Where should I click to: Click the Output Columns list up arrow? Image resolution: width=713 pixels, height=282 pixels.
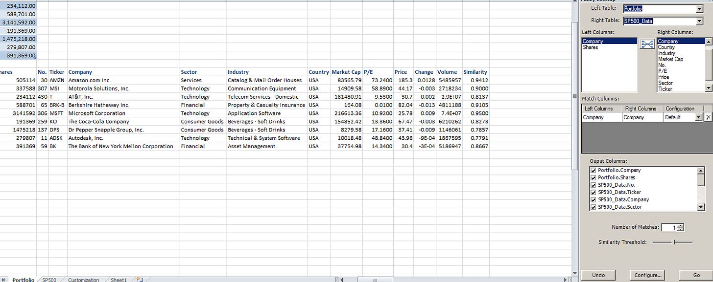click(701, 171)
